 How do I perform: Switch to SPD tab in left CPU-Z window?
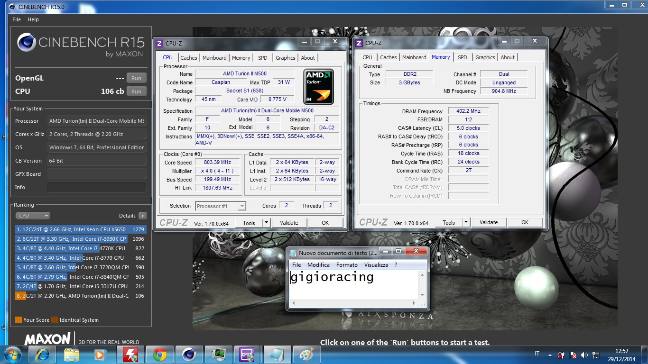263,58
